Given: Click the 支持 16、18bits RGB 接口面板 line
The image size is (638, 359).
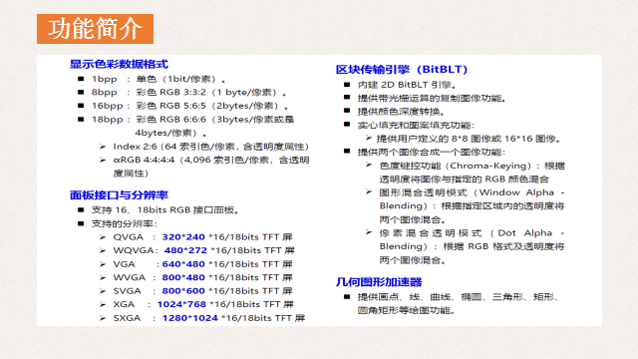Looking at the screenshot, I should (164, 210).
